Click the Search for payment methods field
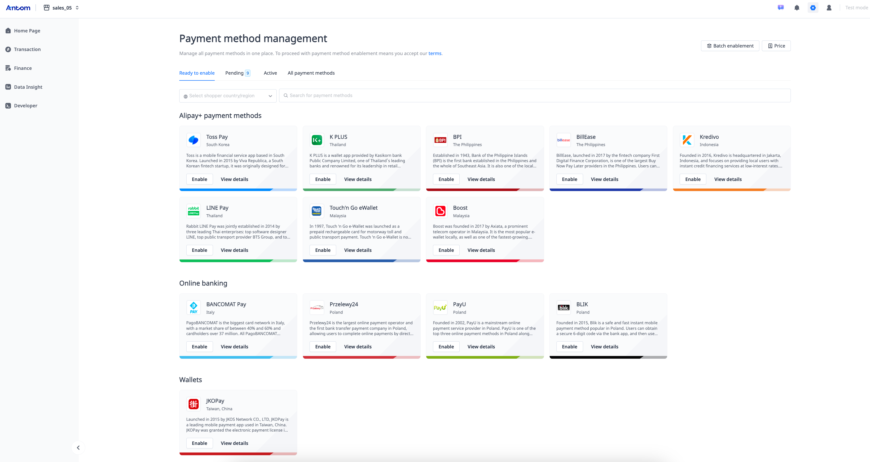Screen dimensions: 870x462 pyautogui.click(x=535, y=96)
